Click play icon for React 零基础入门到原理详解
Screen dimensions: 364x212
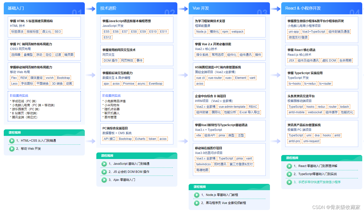[x=289, y=166]
